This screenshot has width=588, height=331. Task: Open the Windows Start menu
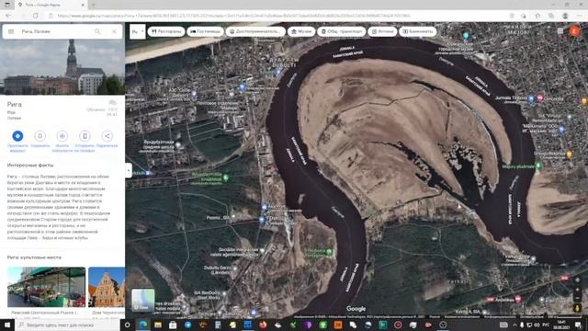(7, 325)
